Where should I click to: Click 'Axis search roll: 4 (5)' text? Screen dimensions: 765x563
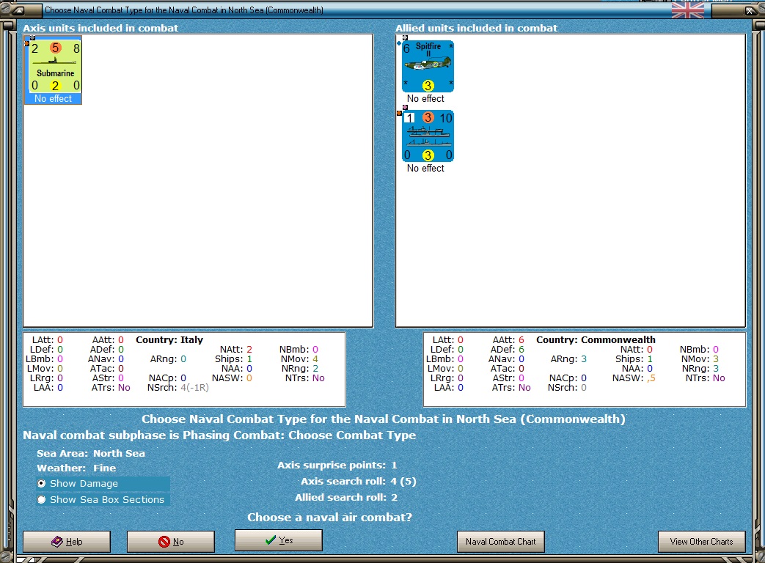(358, 481)
